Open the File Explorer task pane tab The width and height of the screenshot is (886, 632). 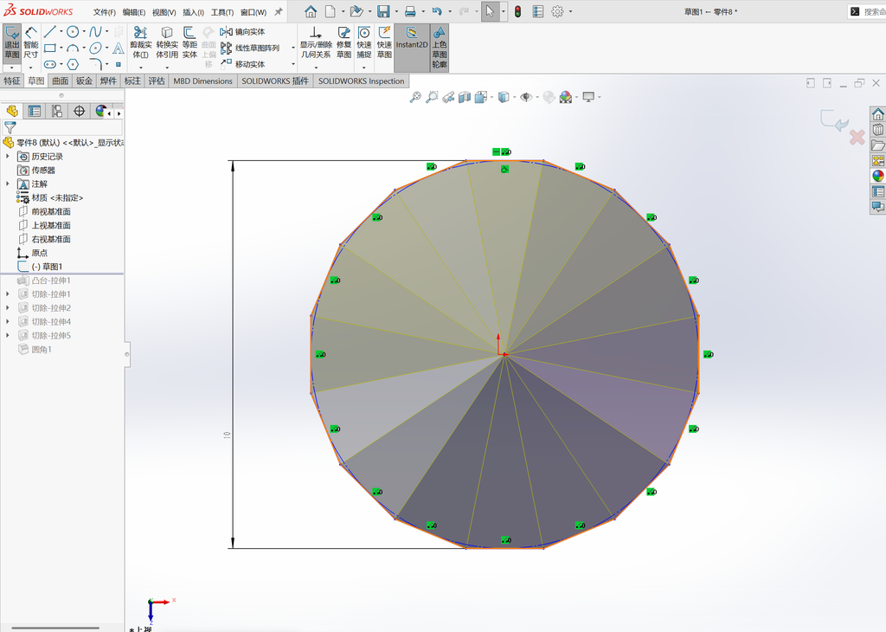pos(877,145)
